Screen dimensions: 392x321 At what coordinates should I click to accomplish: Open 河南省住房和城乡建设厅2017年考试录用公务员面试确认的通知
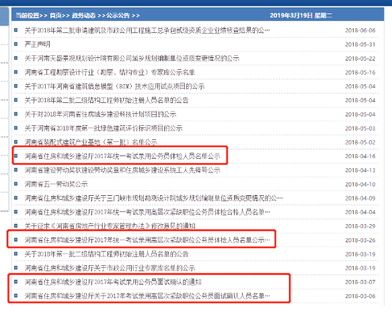pyautogui.click(x=113, y=282)
